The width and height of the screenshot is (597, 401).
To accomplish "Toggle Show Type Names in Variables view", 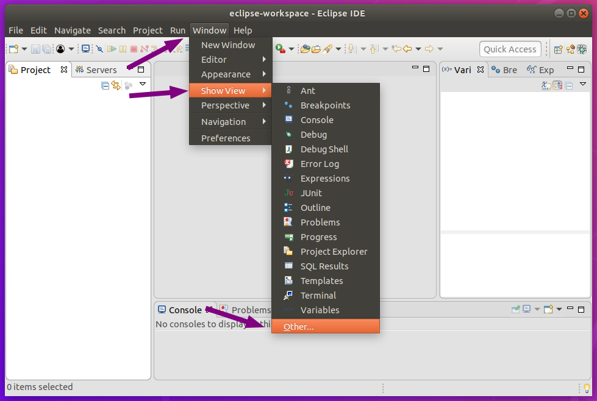I will click(x=546, y=85).
